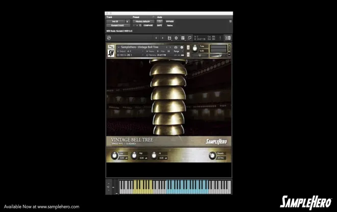Click the preset copy settings icon beside COMPARE
The image size is (337, 212).
click(140, 26)
